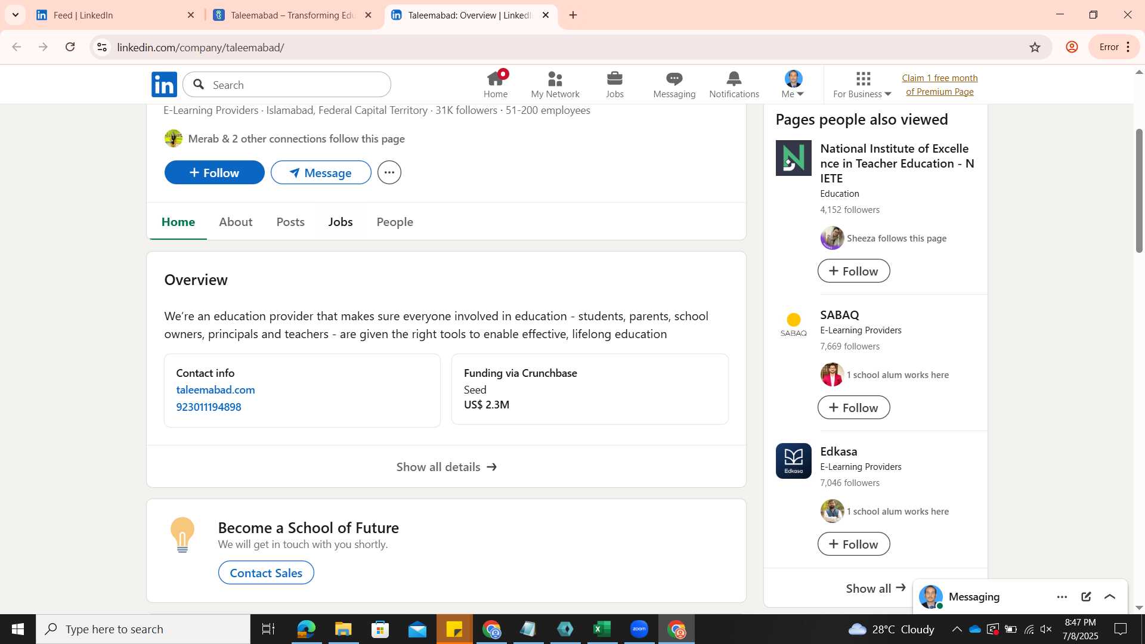Open the Jobs briefcase icon in navbar
Image resolution: width=1145 pixels, height=644 pixels.
click(x=615, y=84)
